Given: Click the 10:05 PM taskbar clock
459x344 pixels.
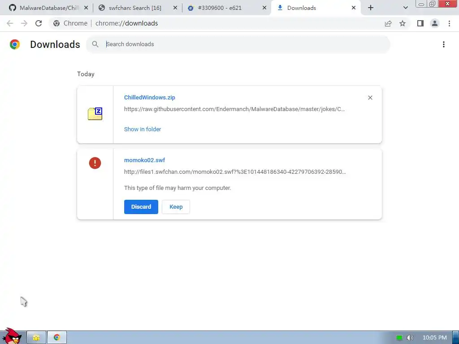Looking at the screenshot, I should (x=435, y=338).
